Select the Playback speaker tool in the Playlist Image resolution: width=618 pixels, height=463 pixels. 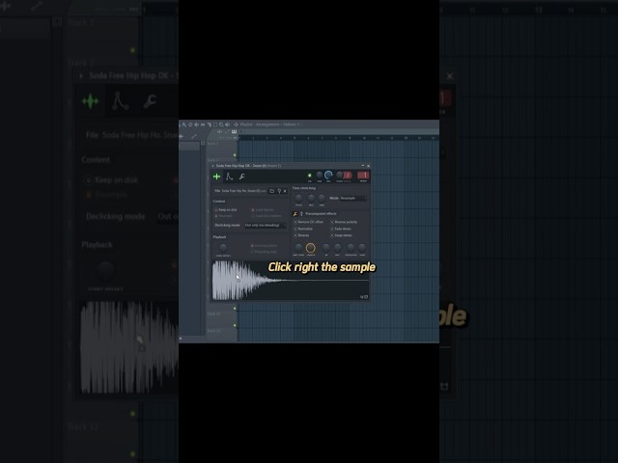click(228, 124)
